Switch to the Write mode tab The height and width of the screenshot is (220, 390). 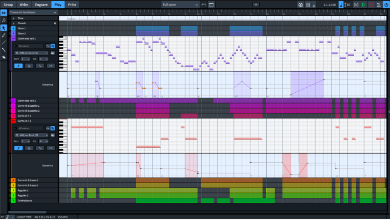(x=24, y=5)
